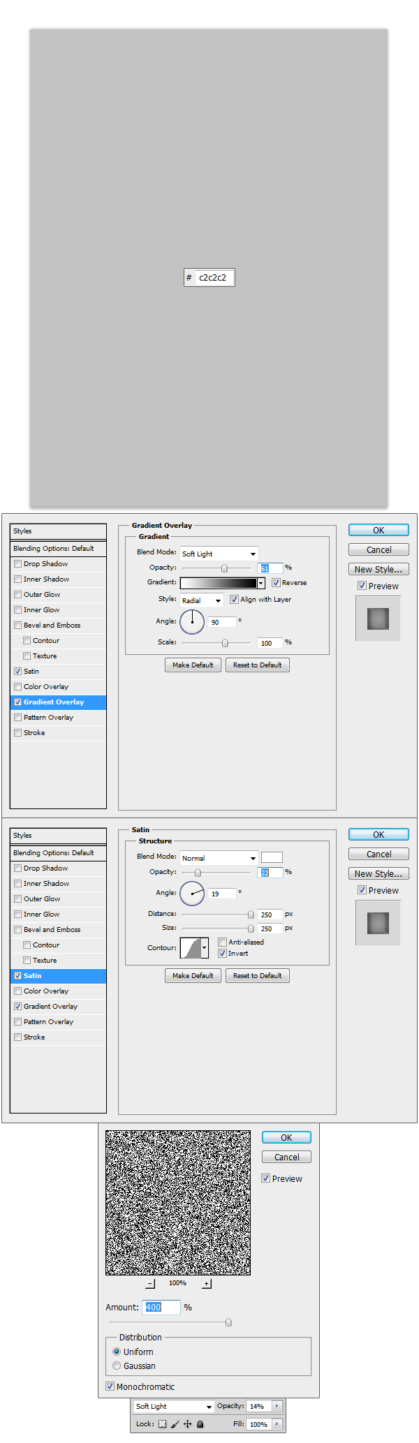Click the lock image pixels brush icon
This screenshot has width=419, height=1443.
point(175,1423)
